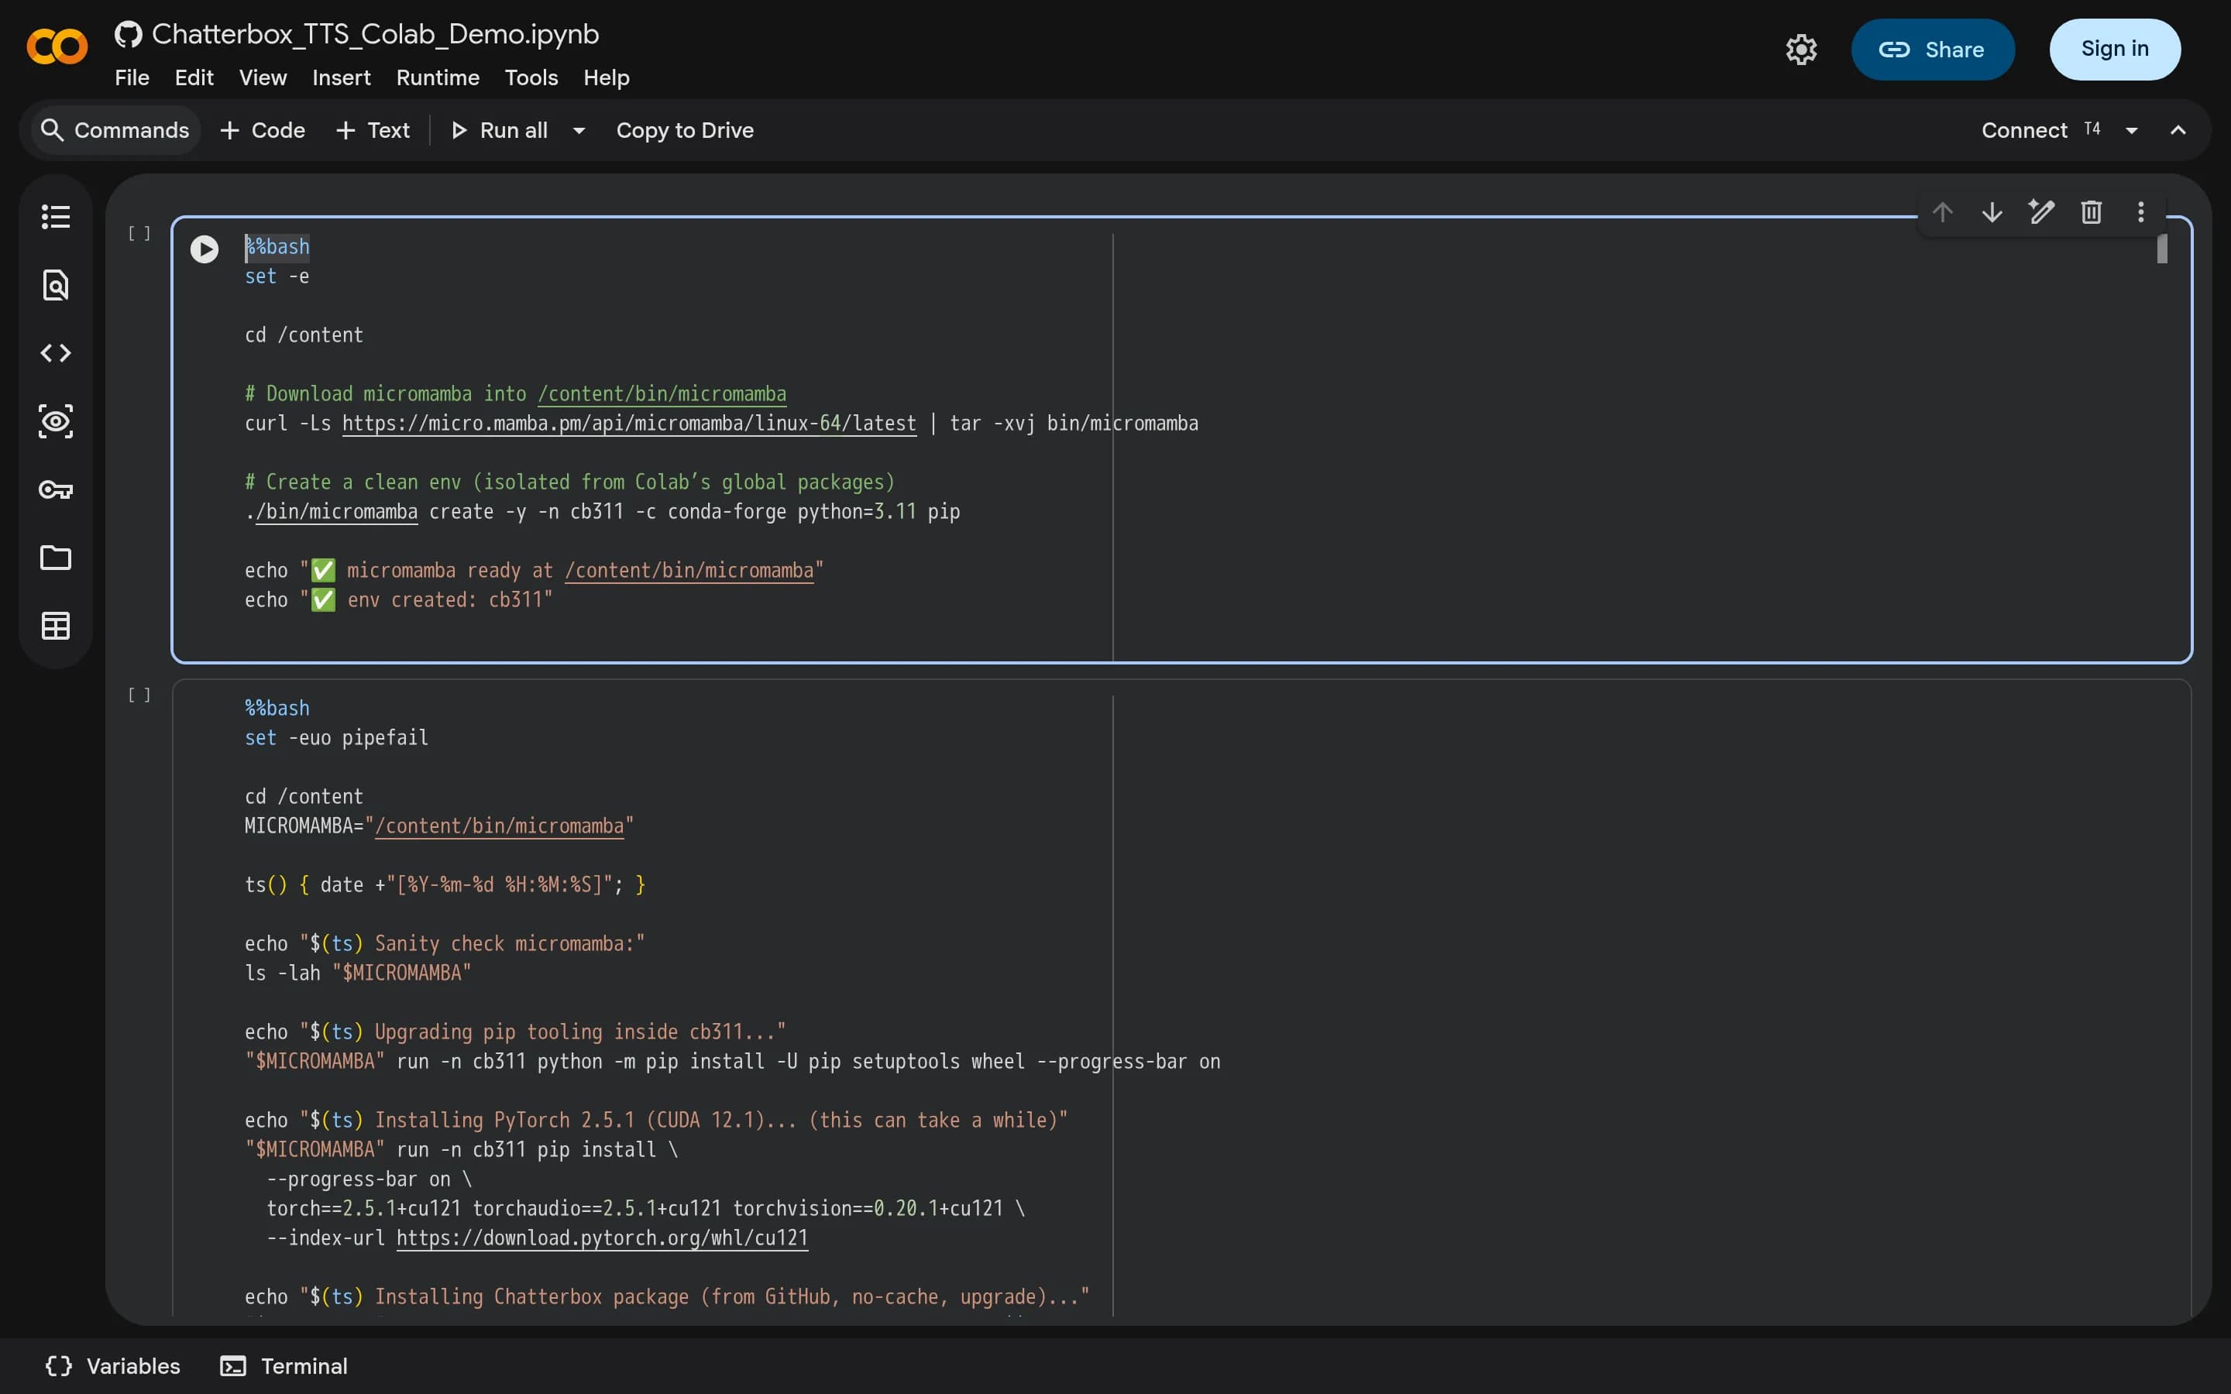Click the AI edit pencil icon
The height and width of the screenshot is (1394, 2231).
tap(2041, 212)
